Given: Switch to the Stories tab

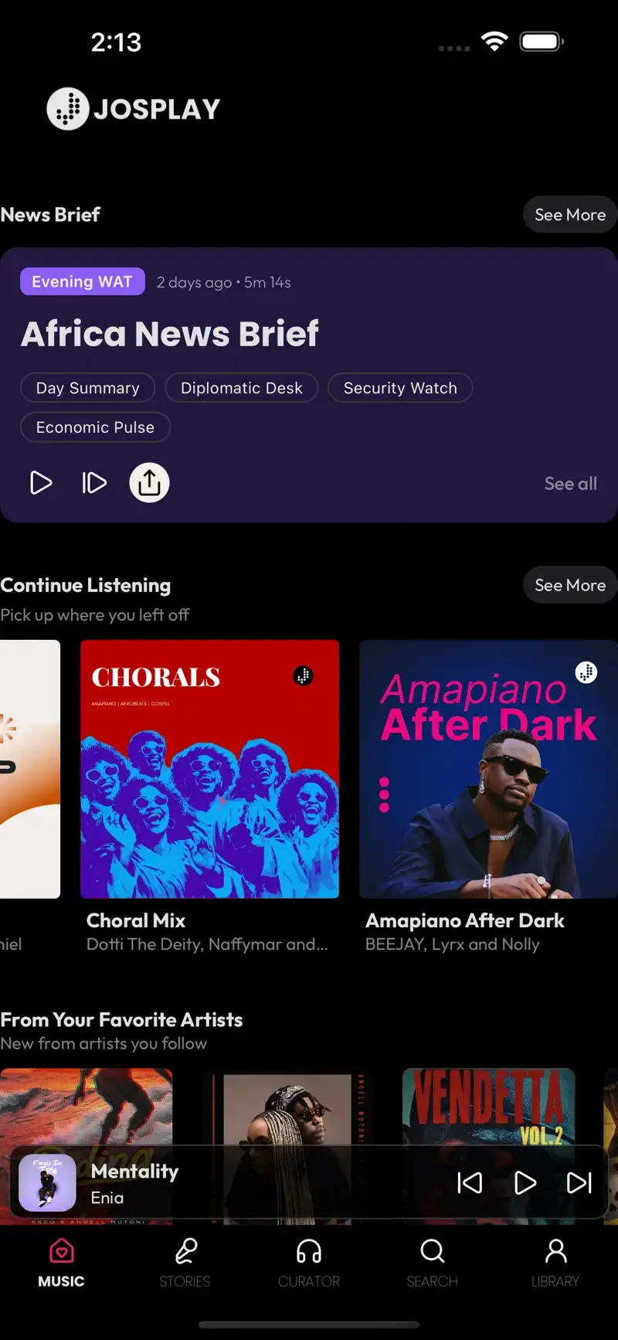Looking at the screenshot, I should (185, 1263).
